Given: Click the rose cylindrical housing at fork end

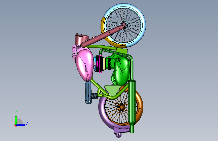Looking at the screenshot, I should point(82,39).
